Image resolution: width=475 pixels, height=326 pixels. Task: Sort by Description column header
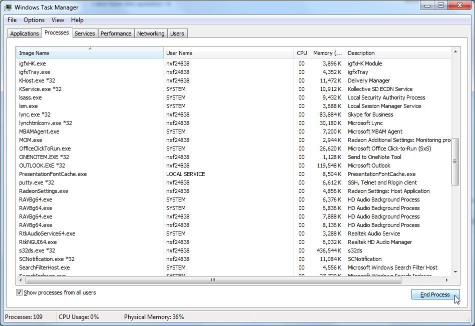pyautogui.click(x=398, y=52)
